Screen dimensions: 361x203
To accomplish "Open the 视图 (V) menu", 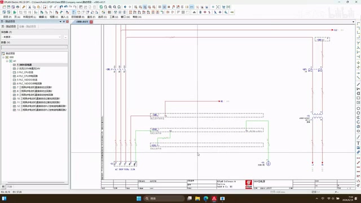I will point(54,17).
